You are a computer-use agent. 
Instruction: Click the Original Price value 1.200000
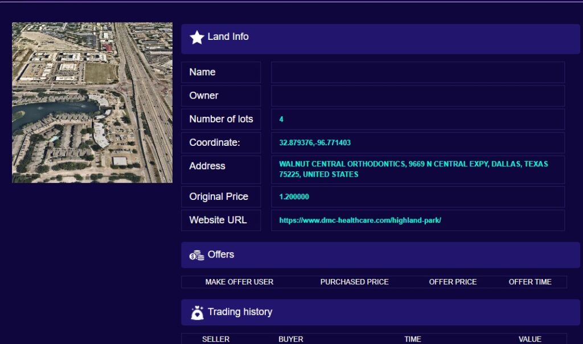pos(294,197)
